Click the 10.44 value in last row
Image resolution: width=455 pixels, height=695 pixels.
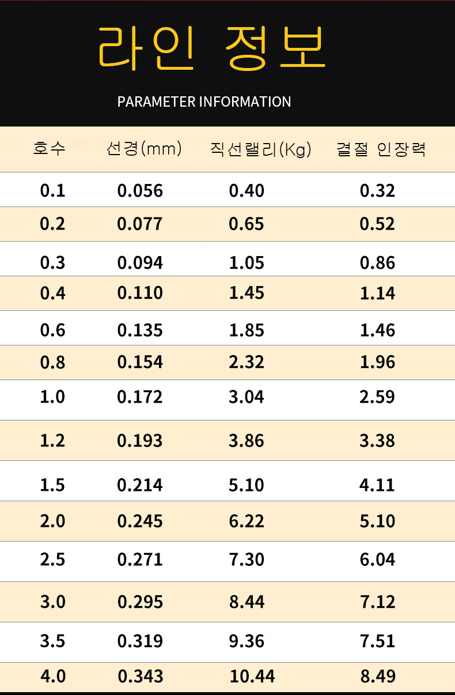[x=252, y=676]
